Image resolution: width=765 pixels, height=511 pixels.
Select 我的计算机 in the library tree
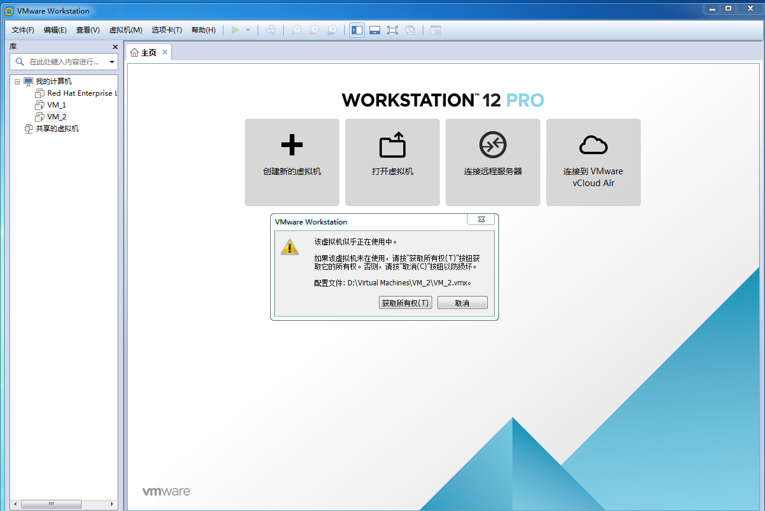(54, 82)
